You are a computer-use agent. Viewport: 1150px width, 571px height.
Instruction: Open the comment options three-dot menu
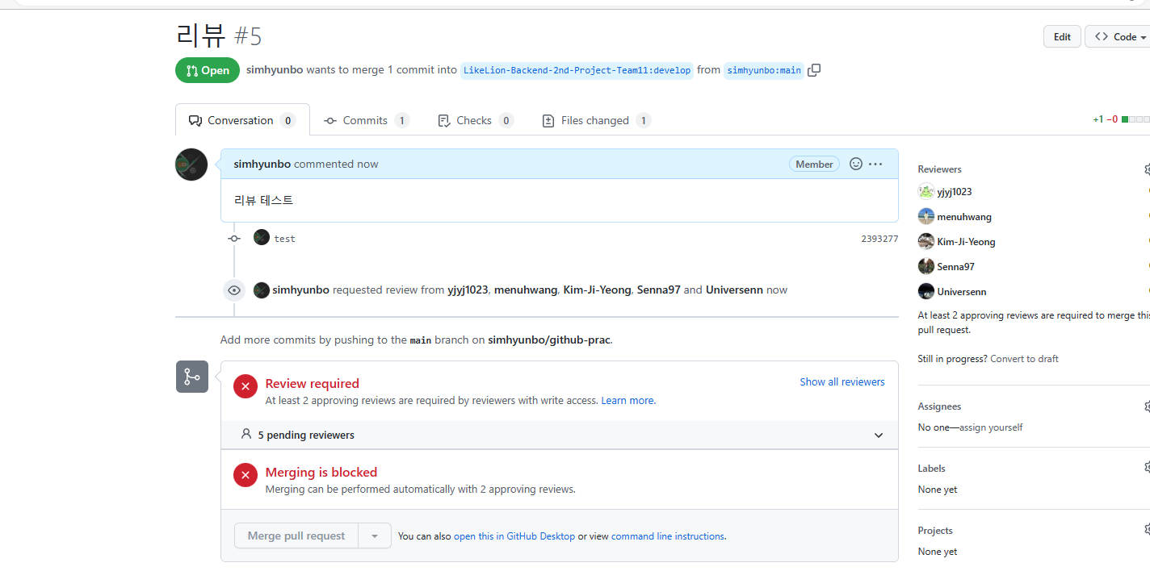[875, 164]
